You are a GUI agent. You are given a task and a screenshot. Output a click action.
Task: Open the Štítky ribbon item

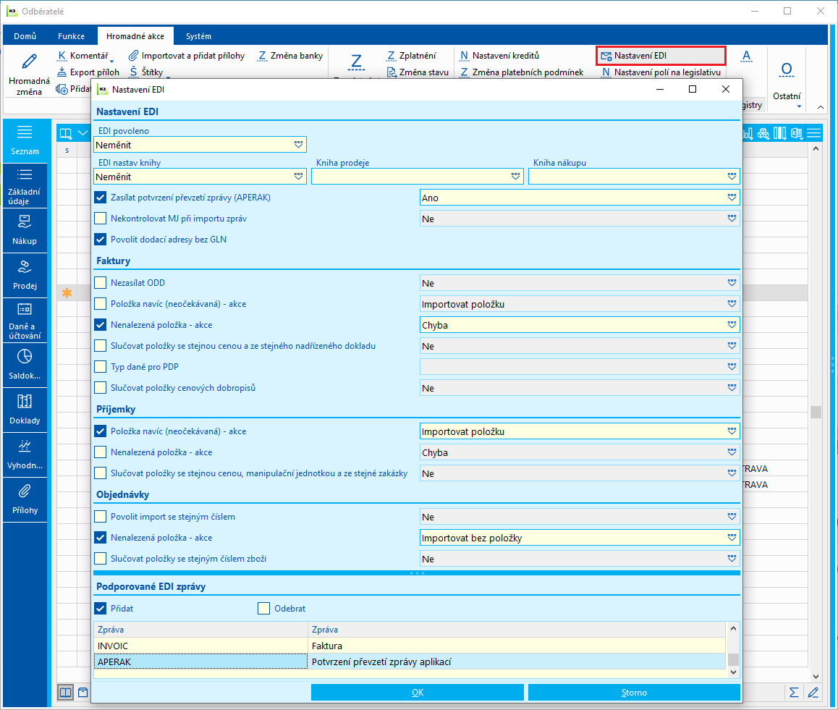(x=146, y=72)
